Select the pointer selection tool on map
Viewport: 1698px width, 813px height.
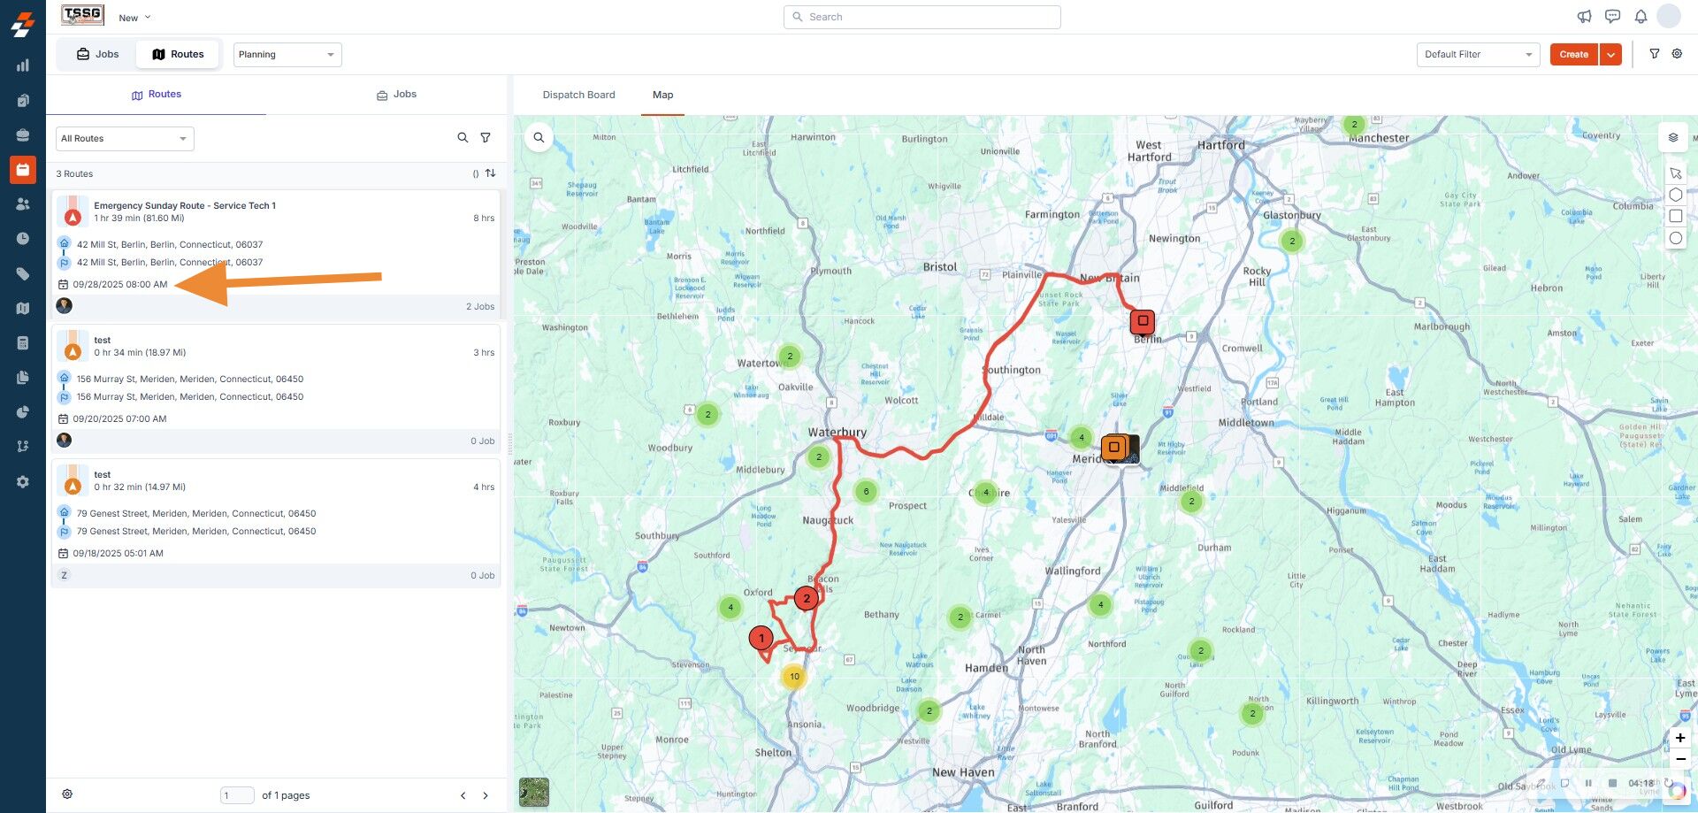(x=1676, y=173)
